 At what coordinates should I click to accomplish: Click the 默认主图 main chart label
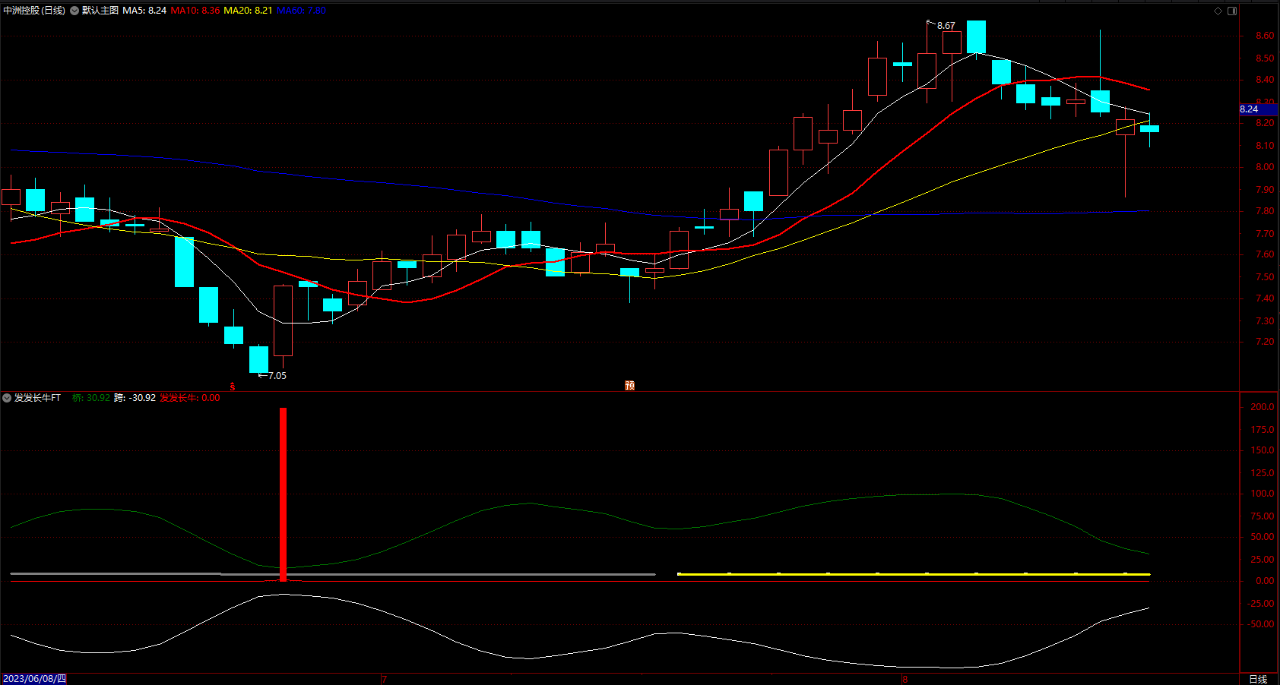pyautogui.click(x=100, y=11)
